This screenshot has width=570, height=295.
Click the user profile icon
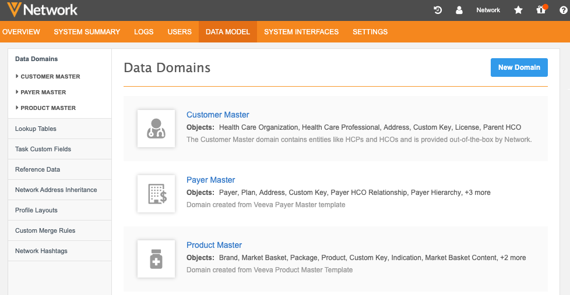(459, 10)
